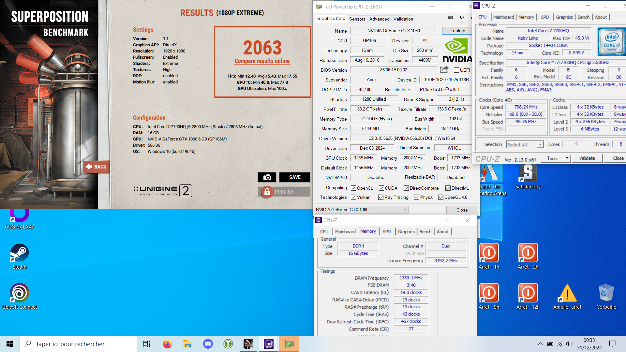Open the Windows Start menu

pyautogui.click(x=10, y=344)
